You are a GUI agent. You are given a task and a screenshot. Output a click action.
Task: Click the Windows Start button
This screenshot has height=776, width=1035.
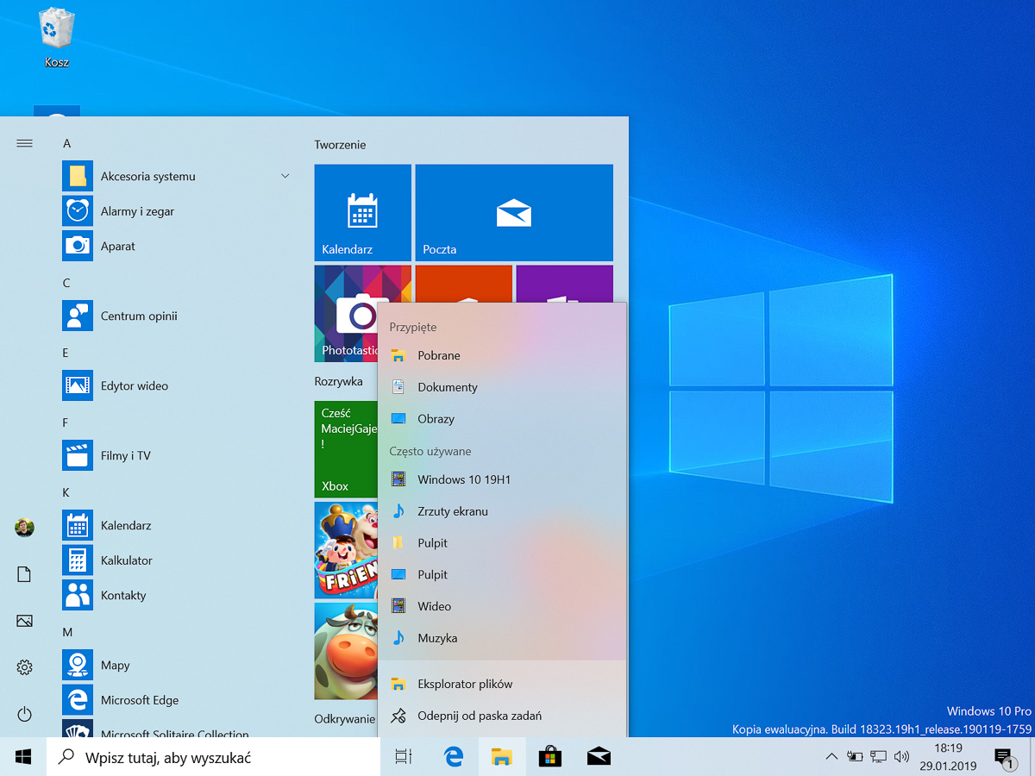point(23,757)
